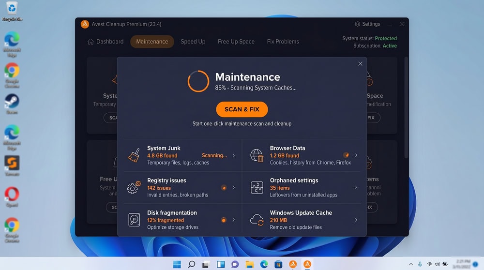Expand the Windows Update Cache chevron
484x270 pixels.
(356, 220)
